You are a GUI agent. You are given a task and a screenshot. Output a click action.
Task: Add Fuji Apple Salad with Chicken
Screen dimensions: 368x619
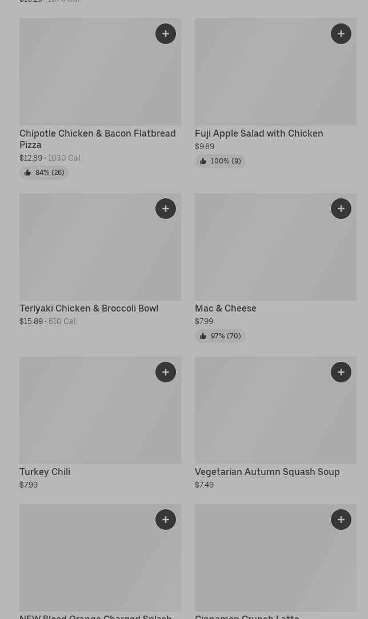point(341,34)
